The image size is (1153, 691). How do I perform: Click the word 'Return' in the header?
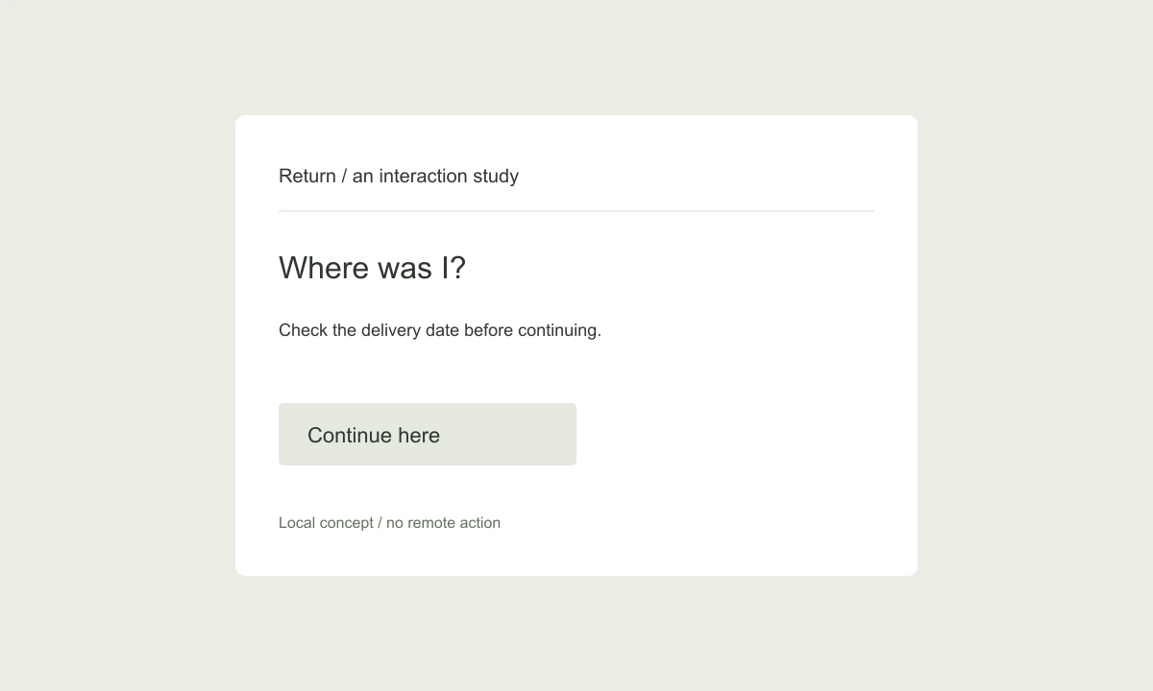(307, 176)
